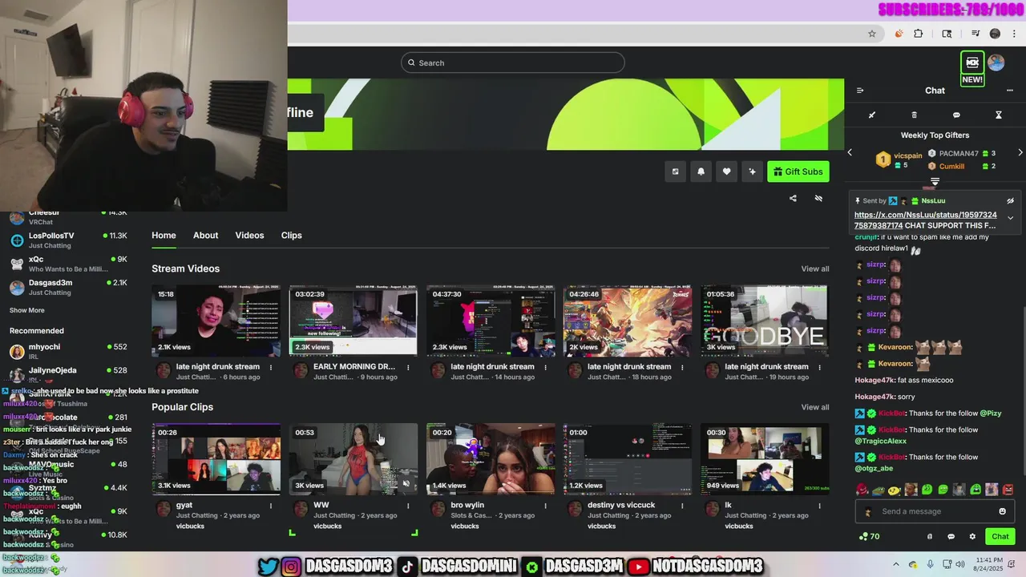
Task: Open the 15:18 late night drunk stream video
Action: (x=216, y=320)
